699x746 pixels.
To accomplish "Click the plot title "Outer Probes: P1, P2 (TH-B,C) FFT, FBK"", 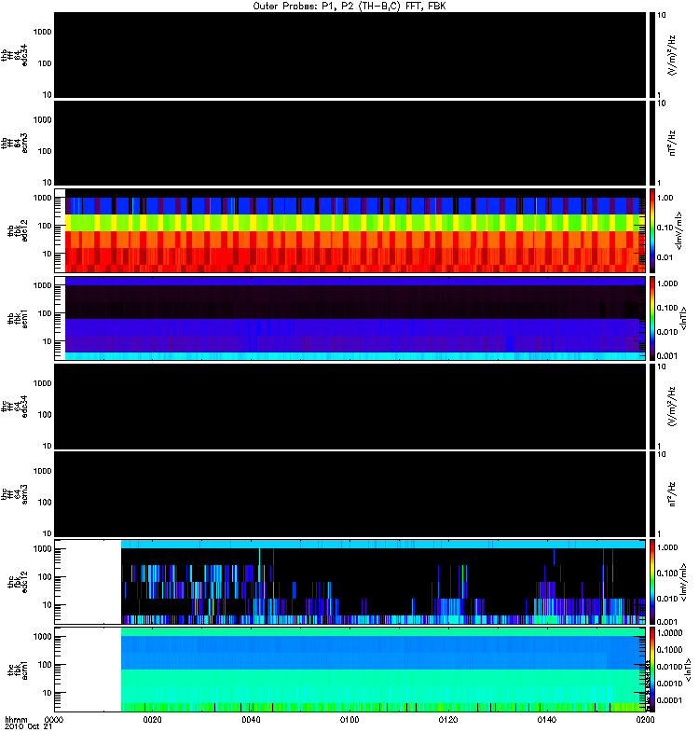I will [x=349, y=7].
